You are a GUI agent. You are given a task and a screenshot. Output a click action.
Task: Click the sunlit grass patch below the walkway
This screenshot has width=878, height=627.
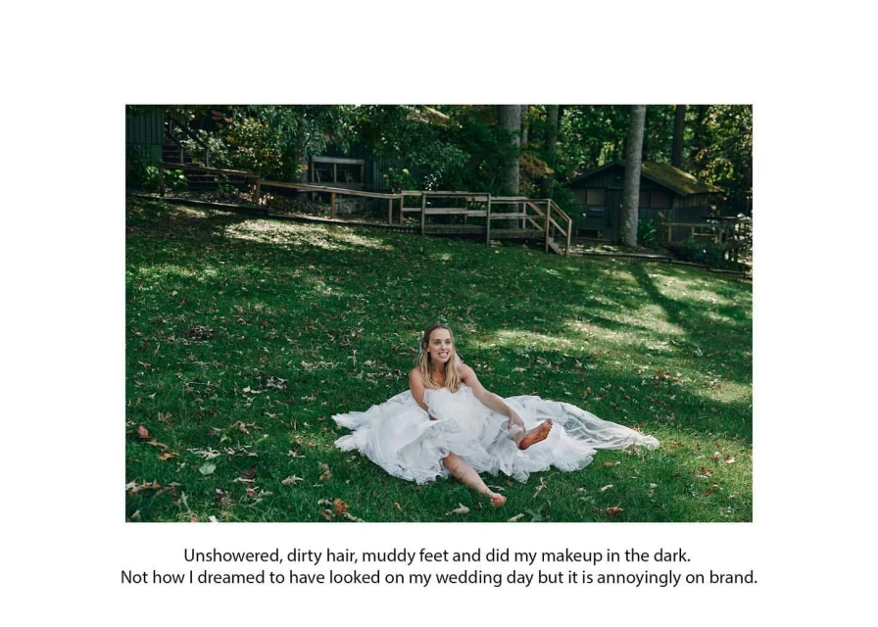click(x=303, y=233)
